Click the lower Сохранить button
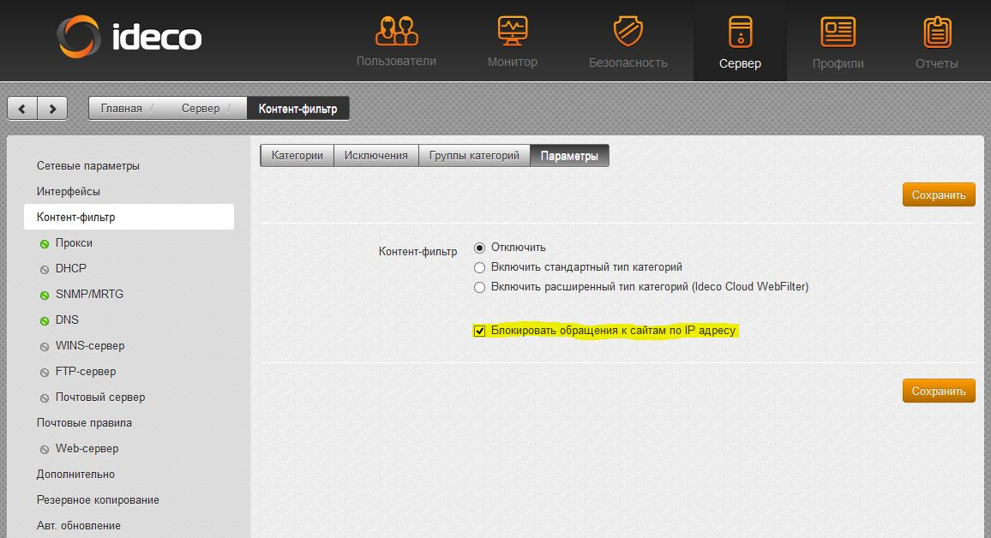Viewport: 991px width, 538px height. tap(939, 391)
